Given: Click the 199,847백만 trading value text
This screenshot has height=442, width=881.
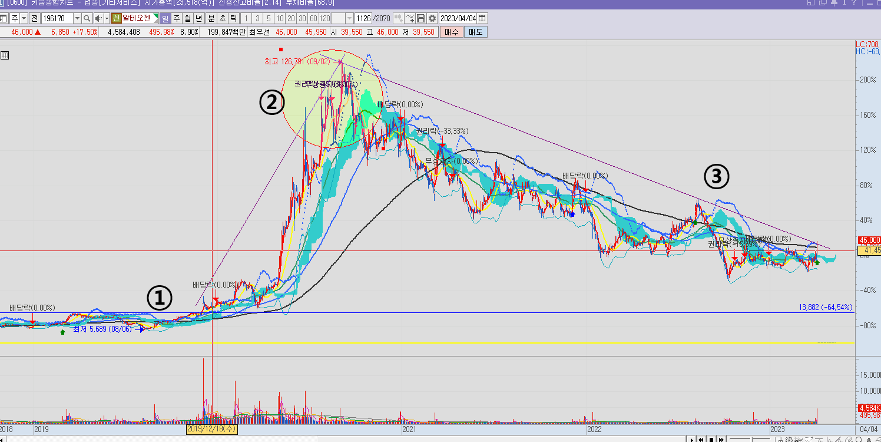Looking at the screenshot, I should click(x=227, y=32).
